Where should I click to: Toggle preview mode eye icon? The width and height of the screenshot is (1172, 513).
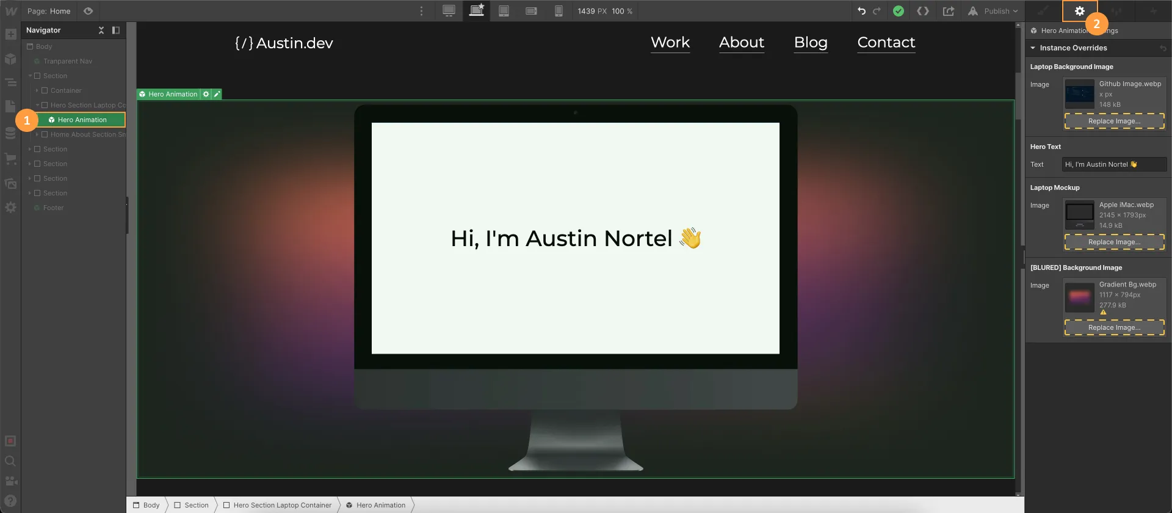click(x=88, y=11)
